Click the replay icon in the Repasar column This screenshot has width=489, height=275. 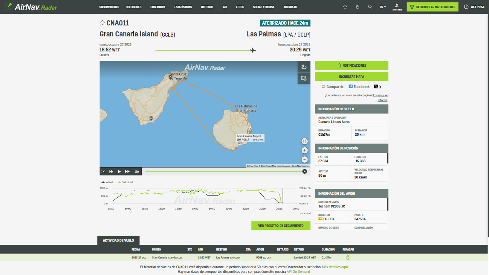(x=348, y=258)
